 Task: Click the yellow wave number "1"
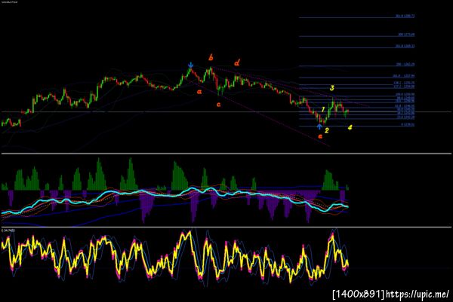(323, 109)
